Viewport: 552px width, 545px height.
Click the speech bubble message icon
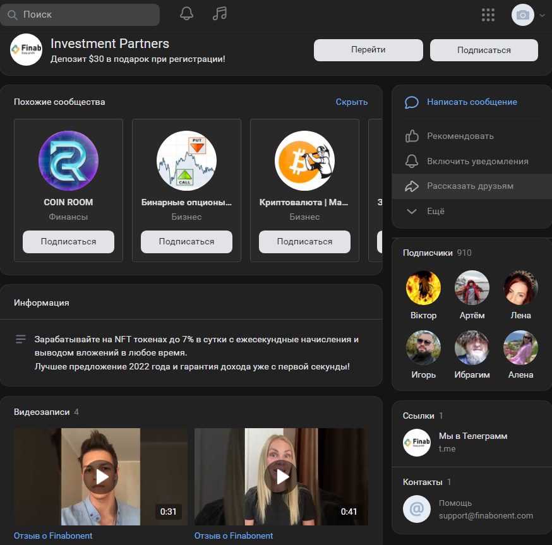412,102
